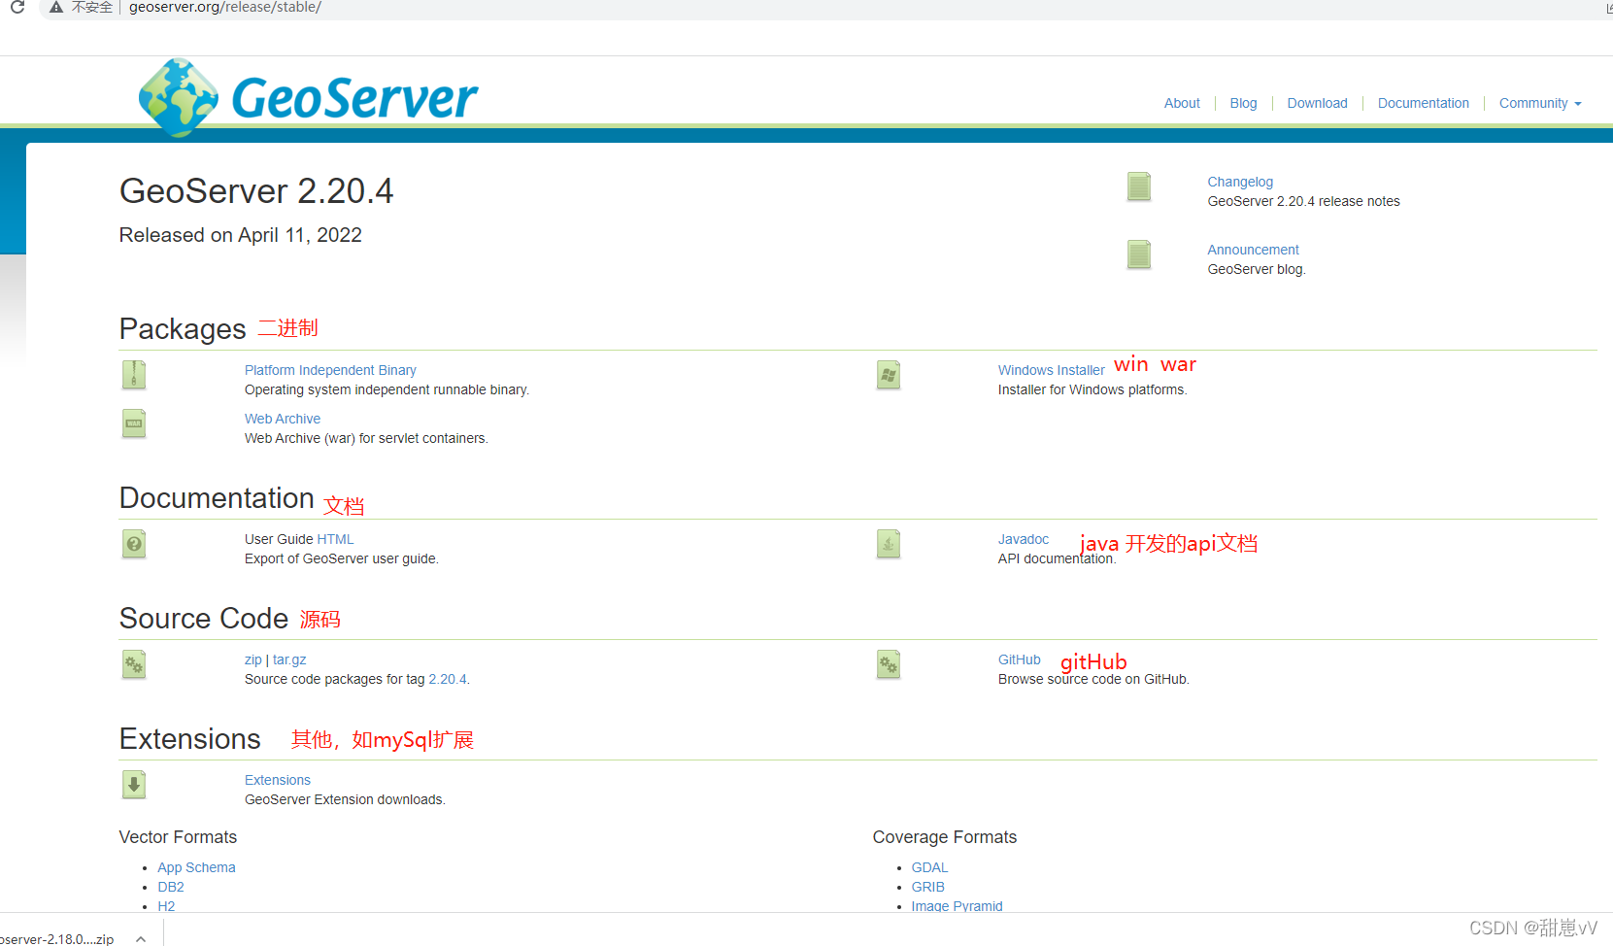Click the Changelog document icon
The width and height of the screenshot is (1613, 946).
1139,186
